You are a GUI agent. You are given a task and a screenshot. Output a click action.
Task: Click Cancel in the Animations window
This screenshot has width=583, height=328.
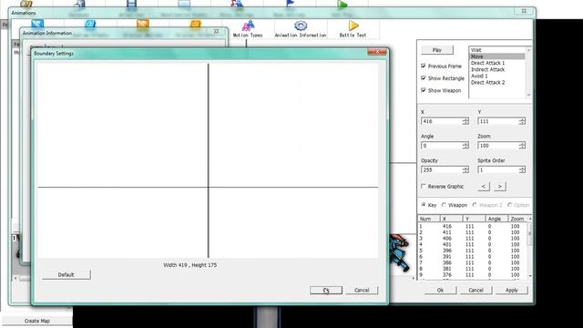pos(476,290)
